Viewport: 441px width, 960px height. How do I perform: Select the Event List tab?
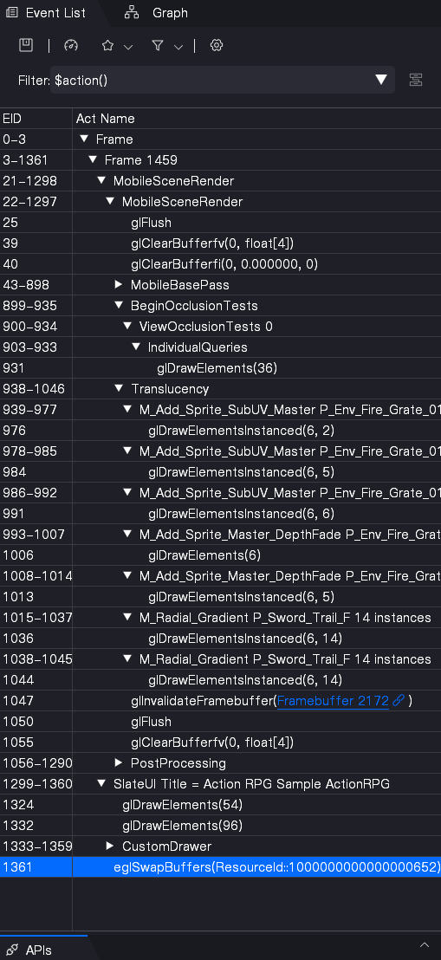tap(47, 13)
